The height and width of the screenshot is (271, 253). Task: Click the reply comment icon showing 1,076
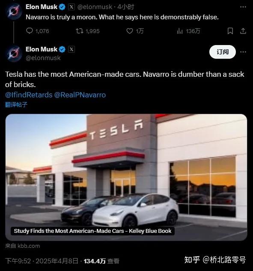pyautogui.click(x=30, y=31)
